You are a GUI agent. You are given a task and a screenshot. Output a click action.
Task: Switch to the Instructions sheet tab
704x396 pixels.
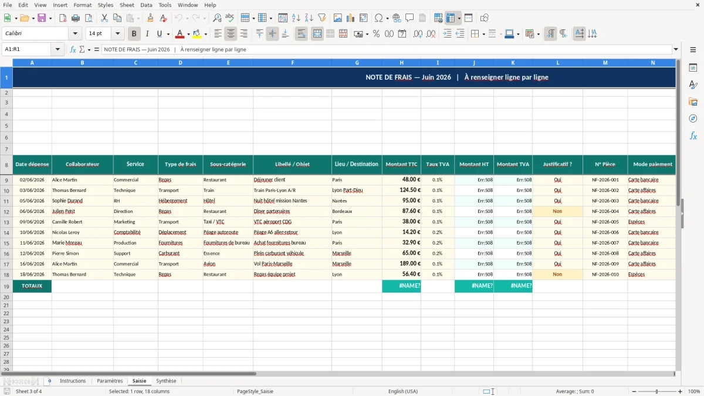click(x=73, y=381)
